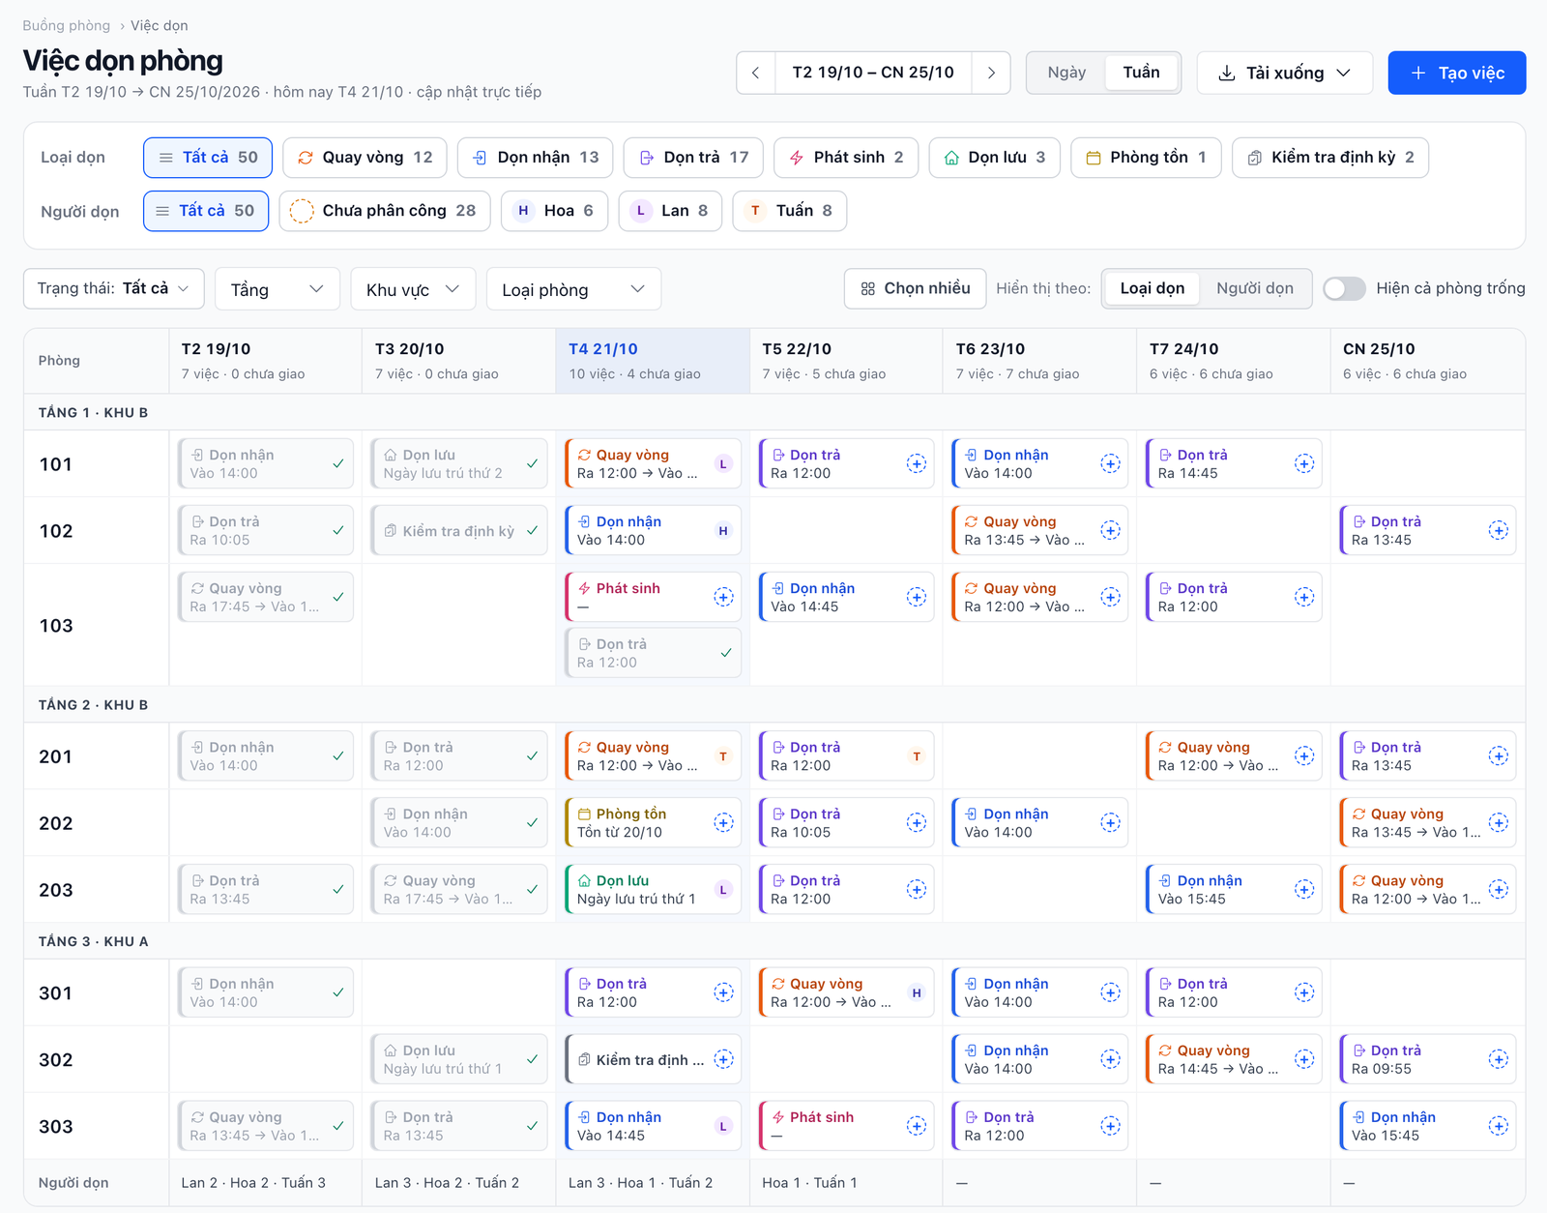
Task: Assign cleaner for room 301 Friday Dọn nhận
Action: [1110, 993]
